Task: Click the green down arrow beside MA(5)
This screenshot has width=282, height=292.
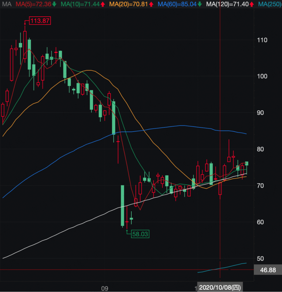Action: click(x=54, y=4)
